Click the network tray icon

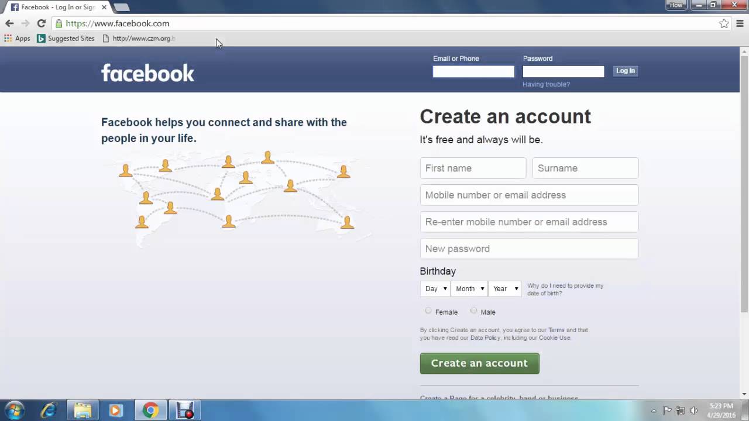[681, 410]
